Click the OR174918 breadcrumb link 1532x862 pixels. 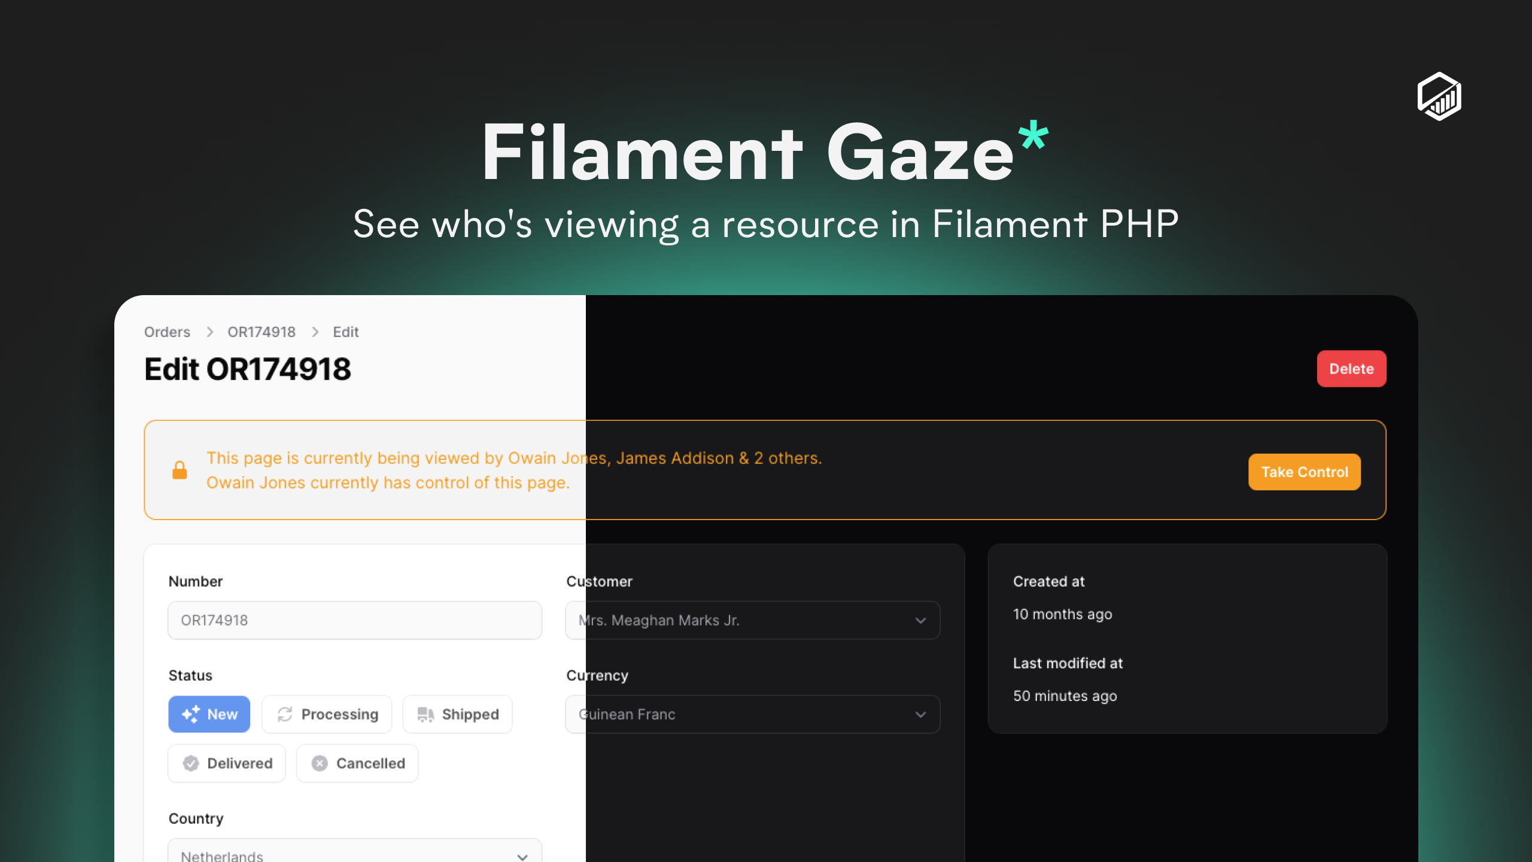[x=261, y=332]
